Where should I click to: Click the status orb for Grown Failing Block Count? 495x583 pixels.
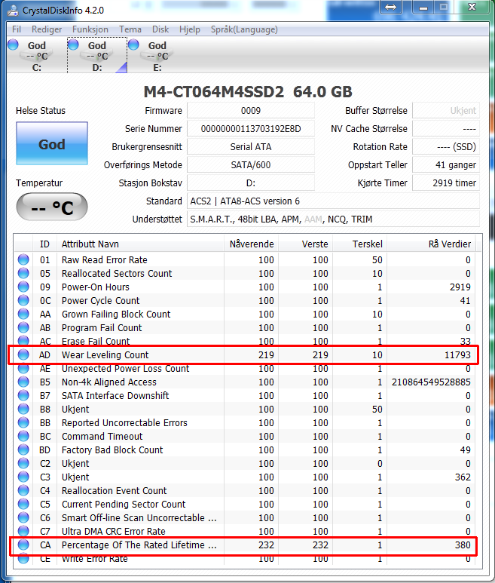click(23, 314)
